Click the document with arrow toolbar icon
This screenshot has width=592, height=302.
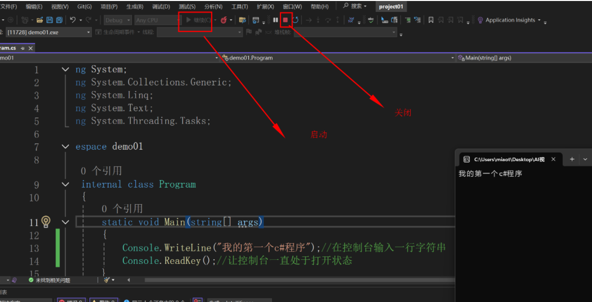point(394,20)
